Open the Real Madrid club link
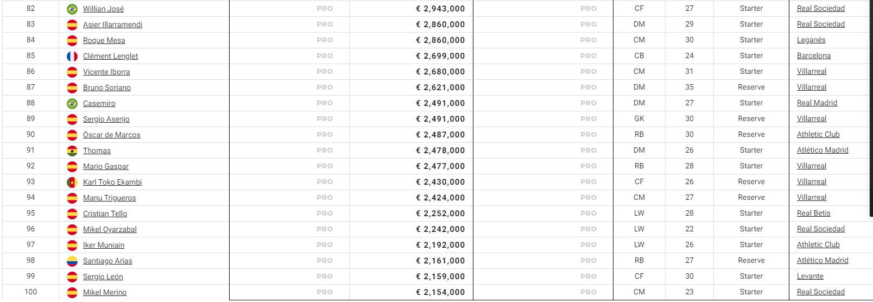The width and height of the screenshot is (873, 302). (817, 103)
